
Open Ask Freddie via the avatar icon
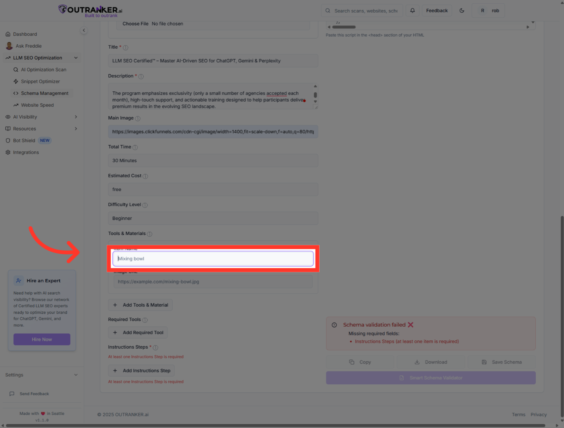click(x=9, y=46)
